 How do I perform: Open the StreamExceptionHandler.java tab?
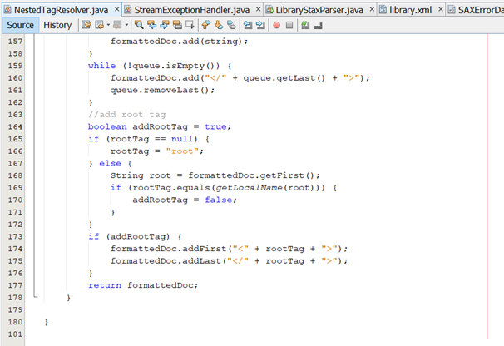(x=192, y=10)
